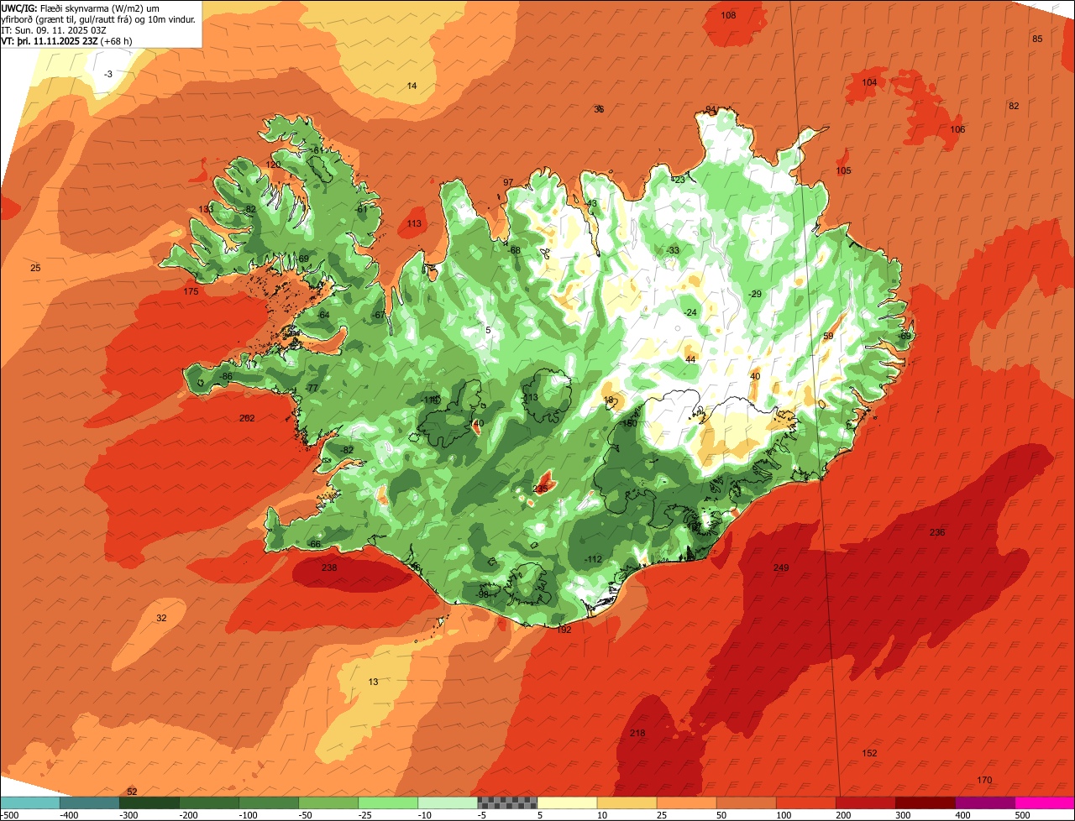Click the flux value 97 on the north coast
Viewport: 1075px width, 821px height.
(508, 183)
